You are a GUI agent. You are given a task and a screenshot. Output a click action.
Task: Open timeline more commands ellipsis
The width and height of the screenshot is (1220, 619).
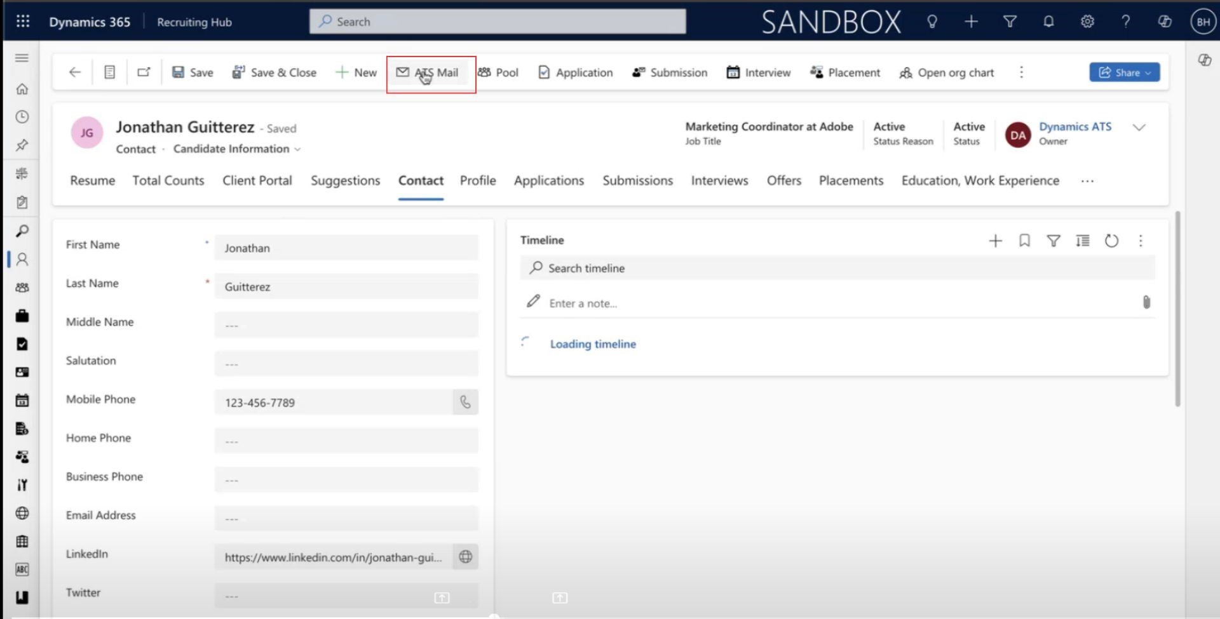(1141, 241)
